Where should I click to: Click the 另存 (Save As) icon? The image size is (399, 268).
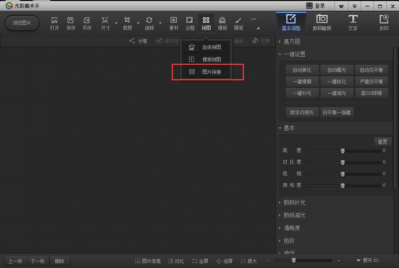coord(87,23)
